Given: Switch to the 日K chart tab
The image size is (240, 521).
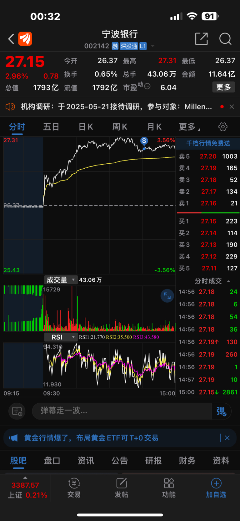Looking at the screenshot, I should pos(86,127).
